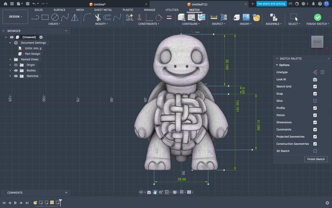Open the Data Panel grid icon

click(12, 4)
